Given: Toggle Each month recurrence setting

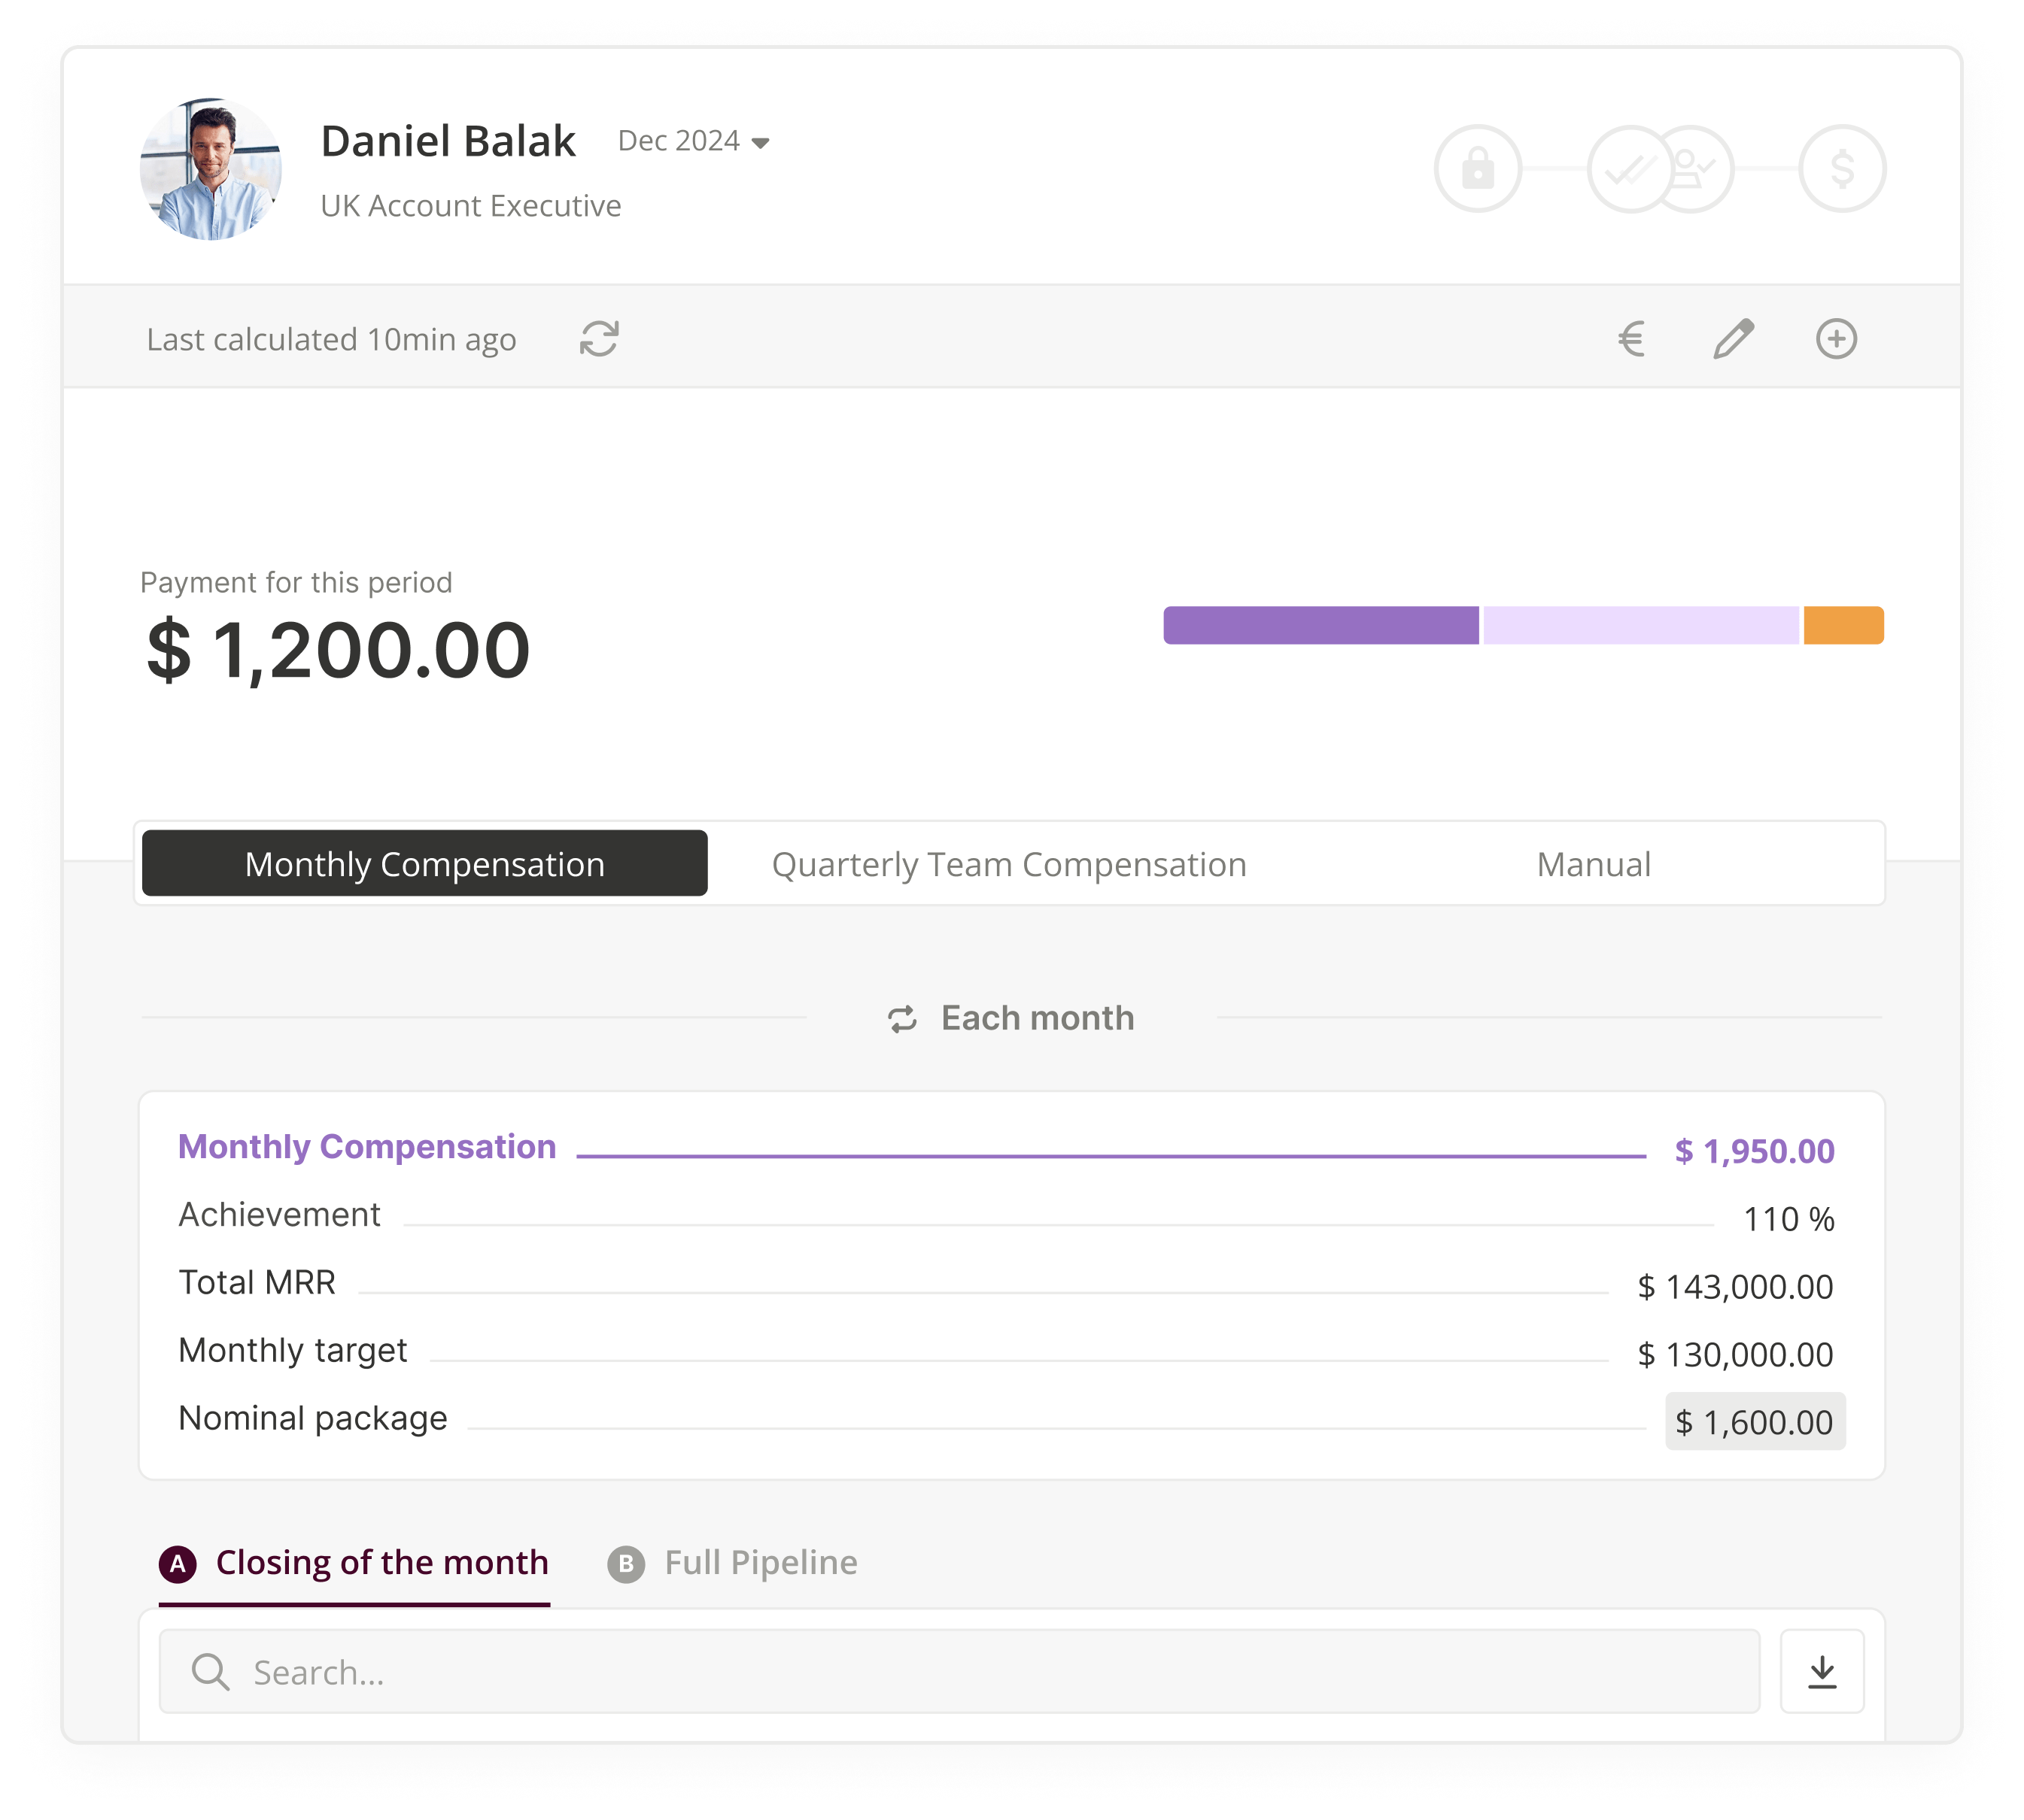Looking at the screenshot, I should pos(1010,1015).
